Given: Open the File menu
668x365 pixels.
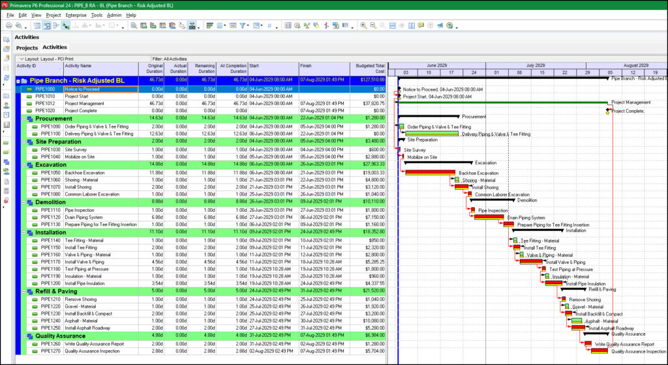Looking at the screenshot, I should coord(10,15).
